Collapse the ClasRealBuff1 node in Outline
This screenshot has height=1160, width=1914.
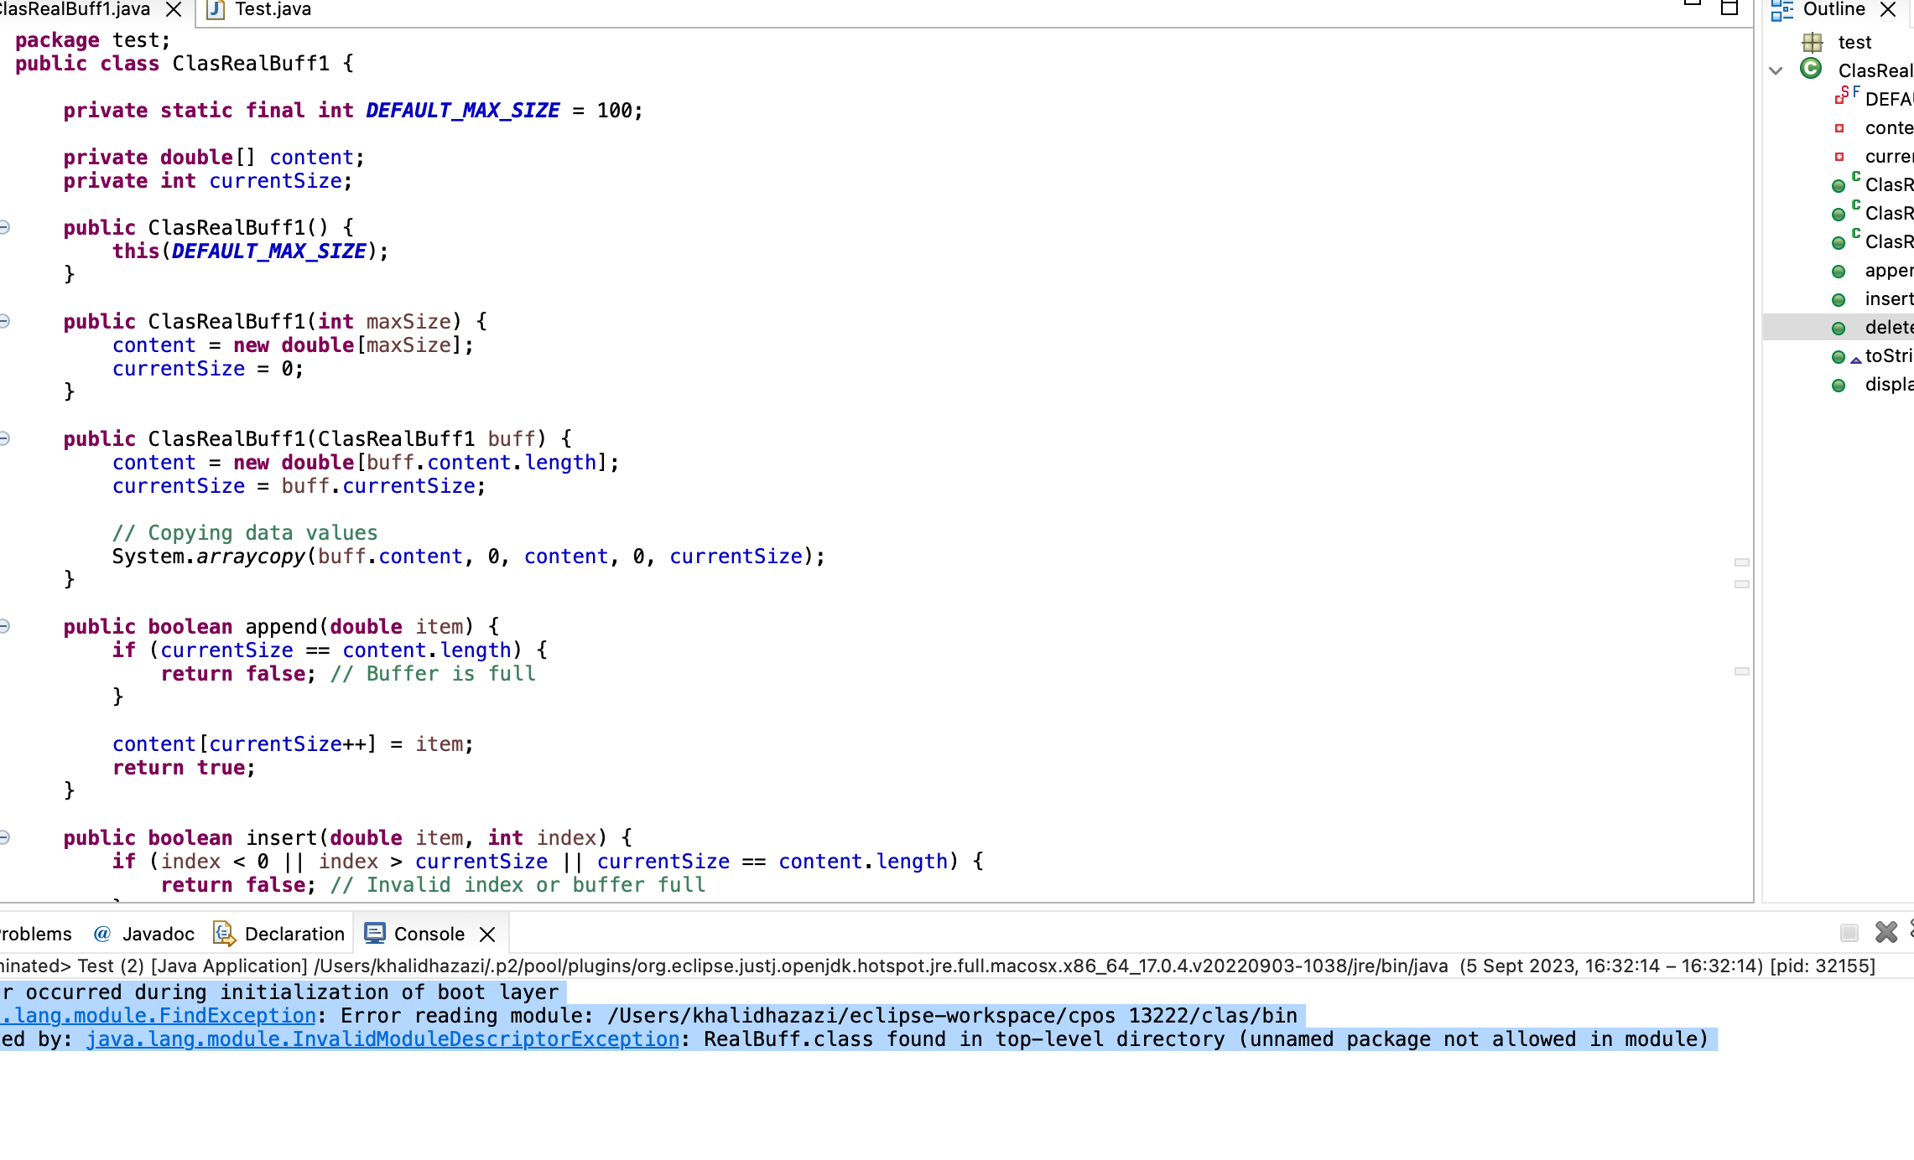click(1776, 70)
